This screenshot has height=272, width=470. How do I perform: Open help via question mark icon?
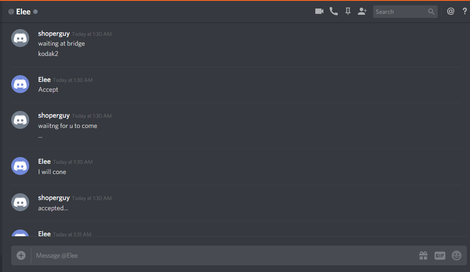[x=465, y=11]
